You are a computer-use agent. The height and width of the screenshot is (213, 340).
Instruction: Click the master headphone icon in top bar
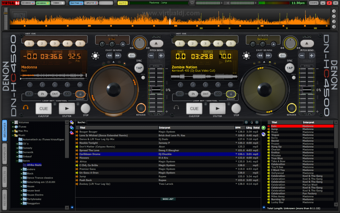tap(192, 3)
